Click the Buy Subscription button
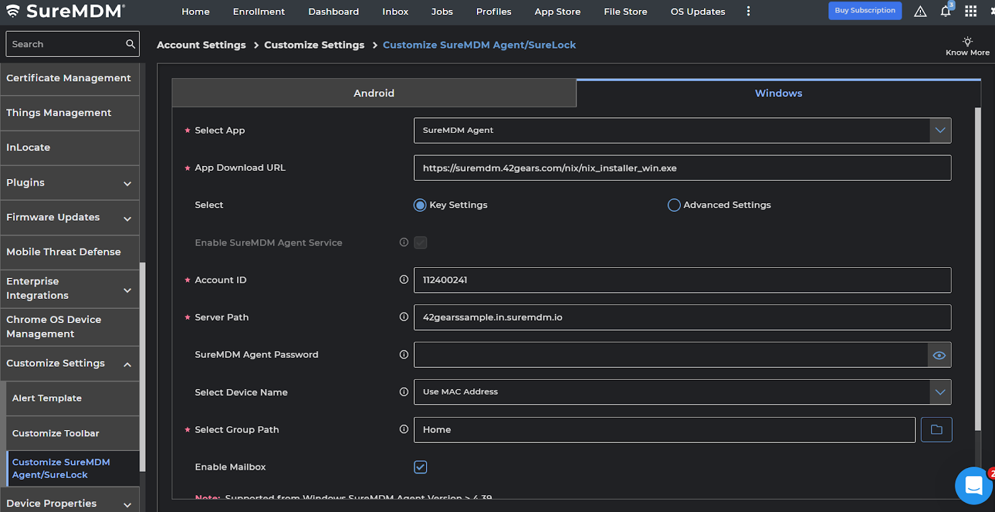Viewport: 995px width, 512px height. point(865,11)
